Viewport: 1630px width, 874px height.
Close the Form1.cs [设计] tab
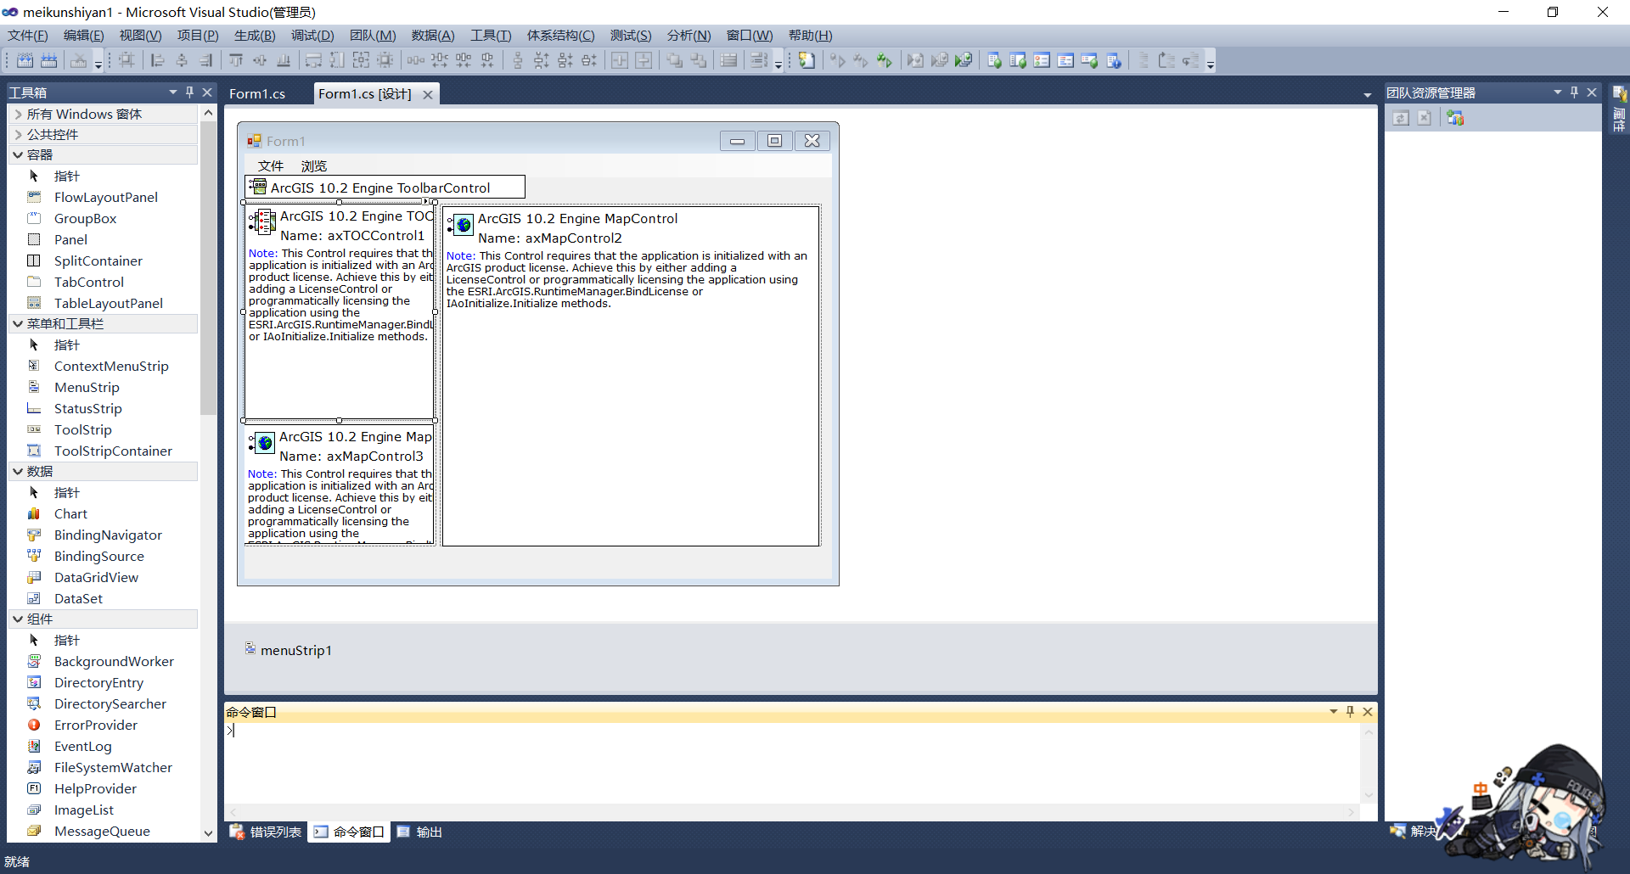428,94
